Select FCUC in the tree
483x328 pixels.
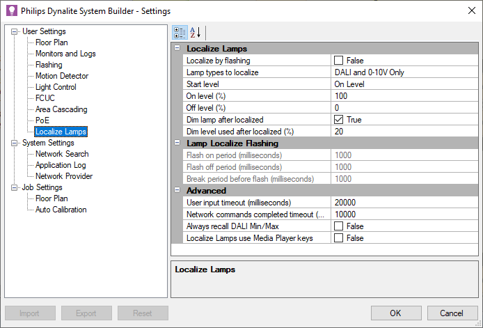(x=45, y=98)
